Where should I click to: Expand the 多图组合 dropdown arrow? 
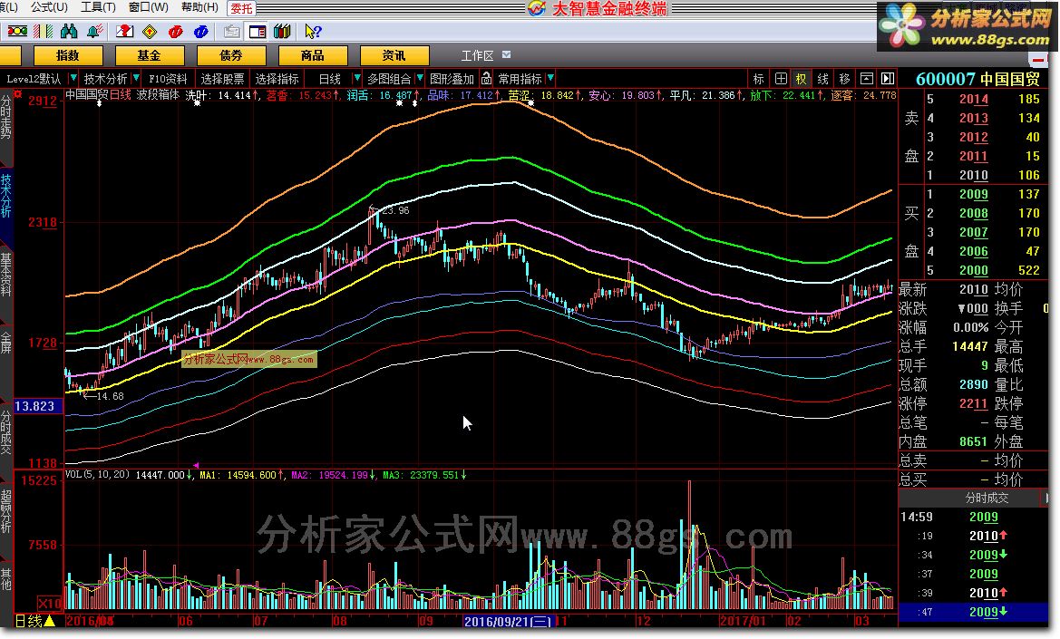(420, 78)
